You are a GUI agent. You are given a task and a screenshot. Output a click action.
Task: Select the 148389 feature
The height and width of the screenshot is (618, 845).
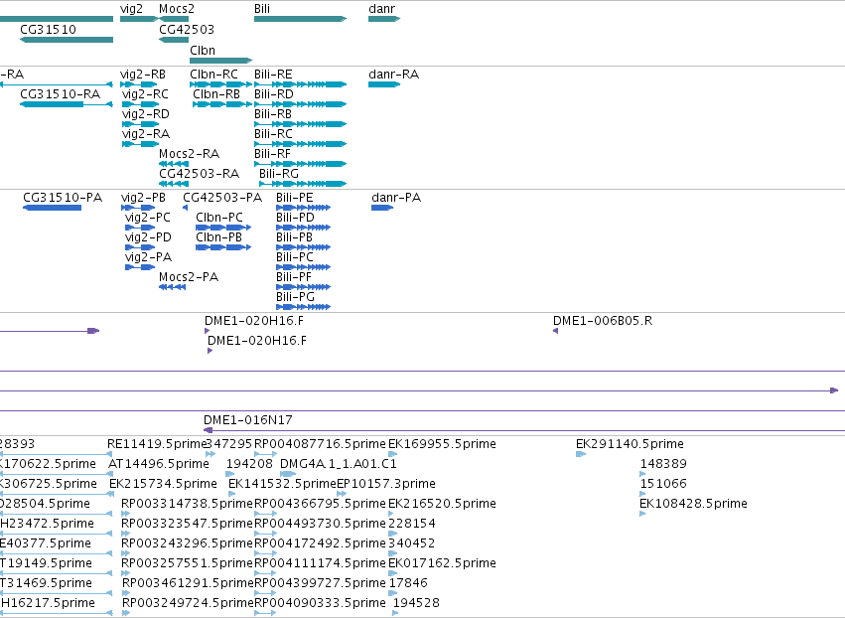(642, 474)
